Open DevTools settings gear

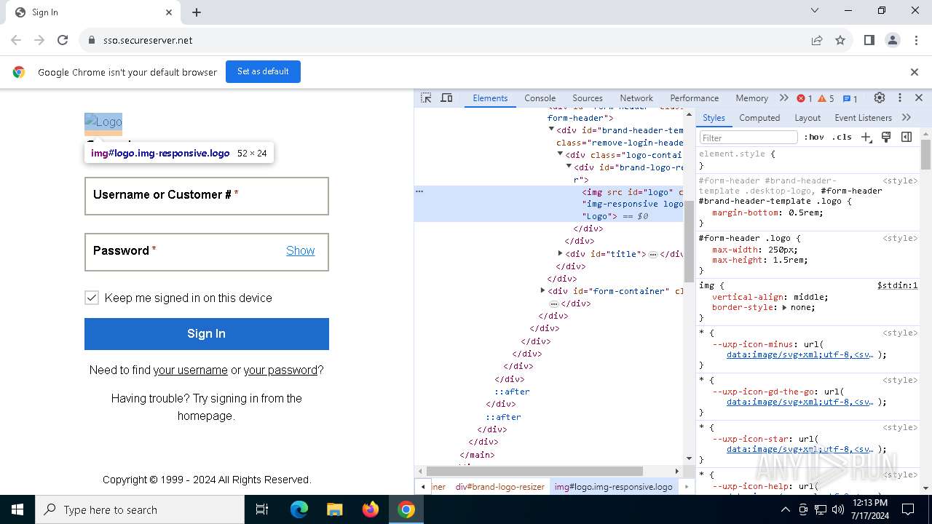click(x=880, y=98)
